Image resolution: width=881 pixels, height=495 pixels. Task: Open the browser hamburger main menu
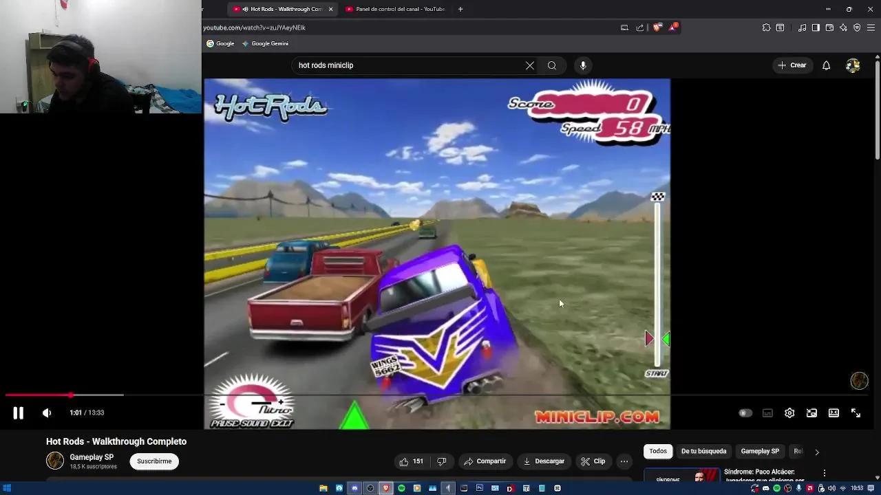pyautogui.click(x=871, y=27)
